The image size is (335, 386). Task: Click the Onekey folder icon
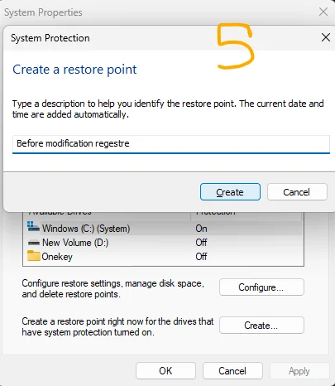click(34, 256)
